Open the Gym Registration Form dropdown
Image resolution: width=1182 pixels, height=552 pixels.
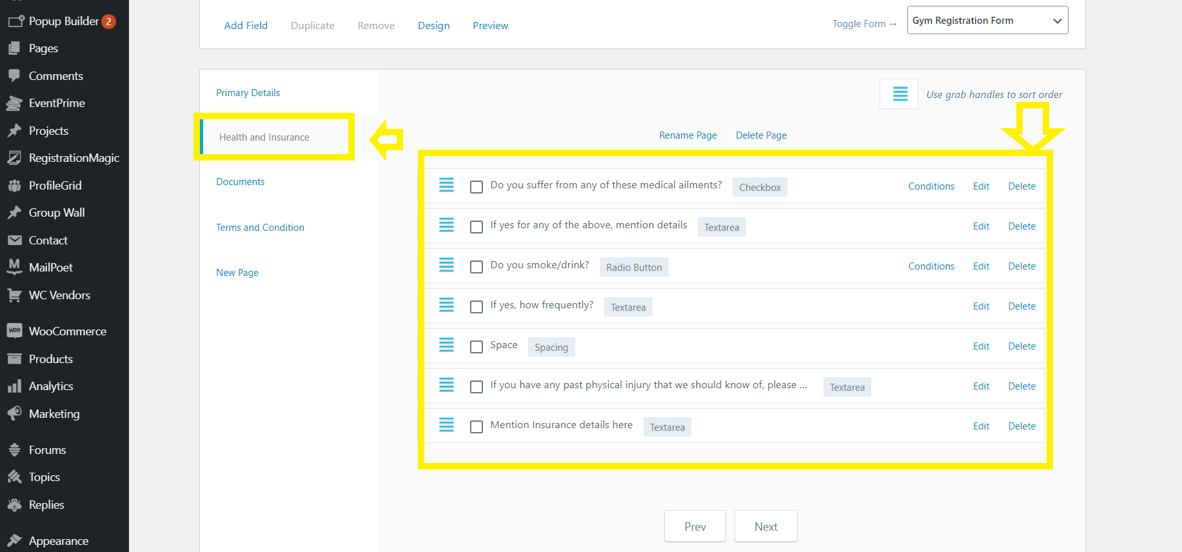[987, 21]
